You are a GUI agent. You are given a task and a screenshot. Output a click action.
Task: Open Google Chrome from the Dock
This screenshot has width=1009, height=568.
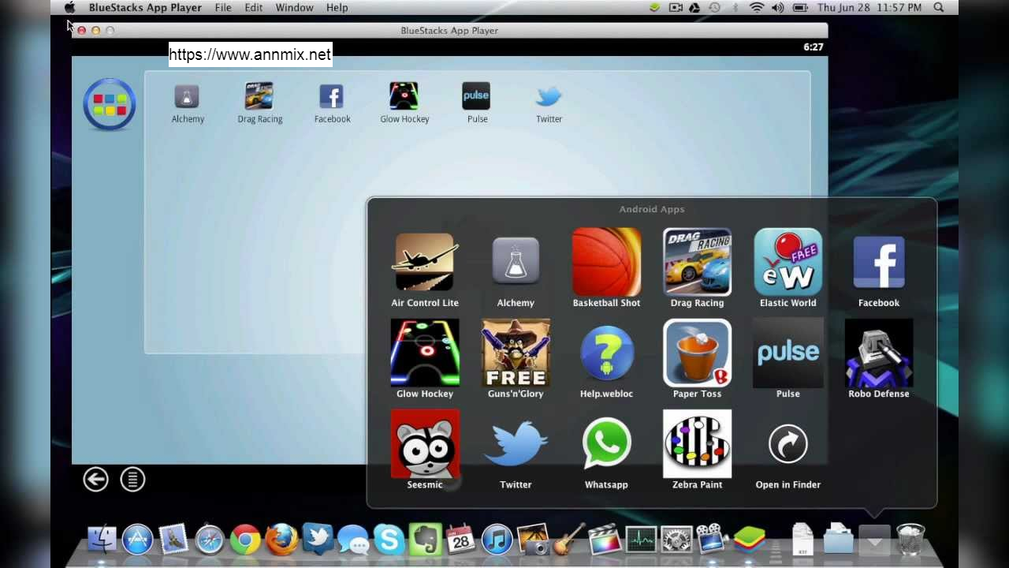click(245, 540)
